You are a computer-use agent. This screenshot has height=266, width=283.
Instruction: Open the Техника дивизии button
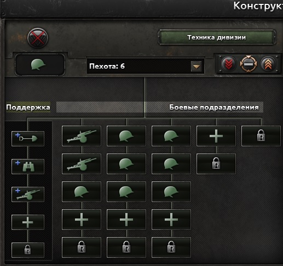click(x=217, y=37)
